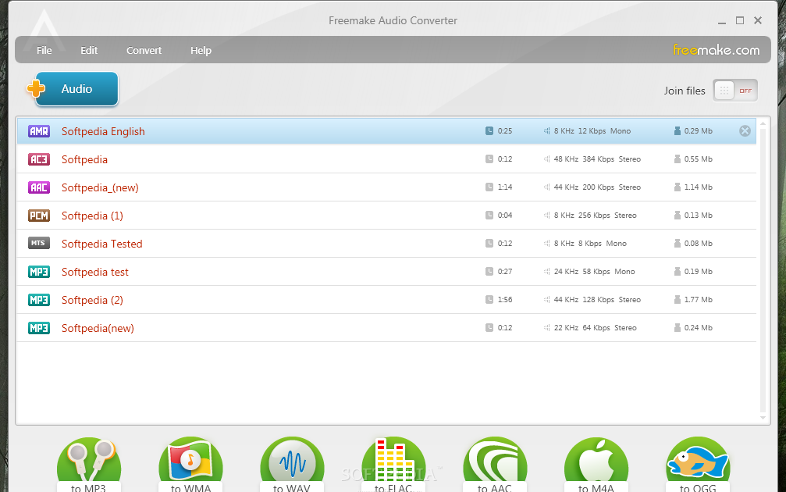786x492 pixels.
Task: Click the 8 KHz 256 Kbps Stereo details
Action: point(595,216)
